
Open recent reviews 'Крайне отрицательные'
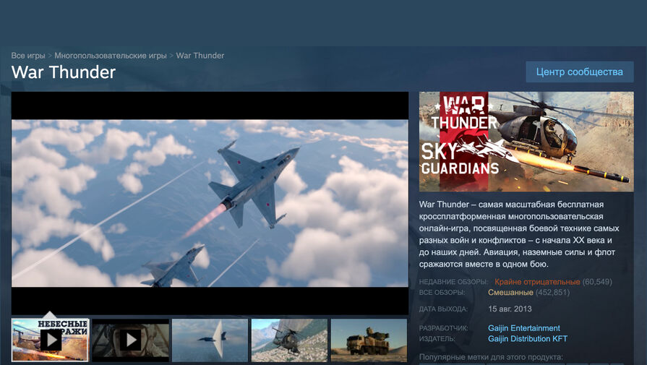[537, 282]
